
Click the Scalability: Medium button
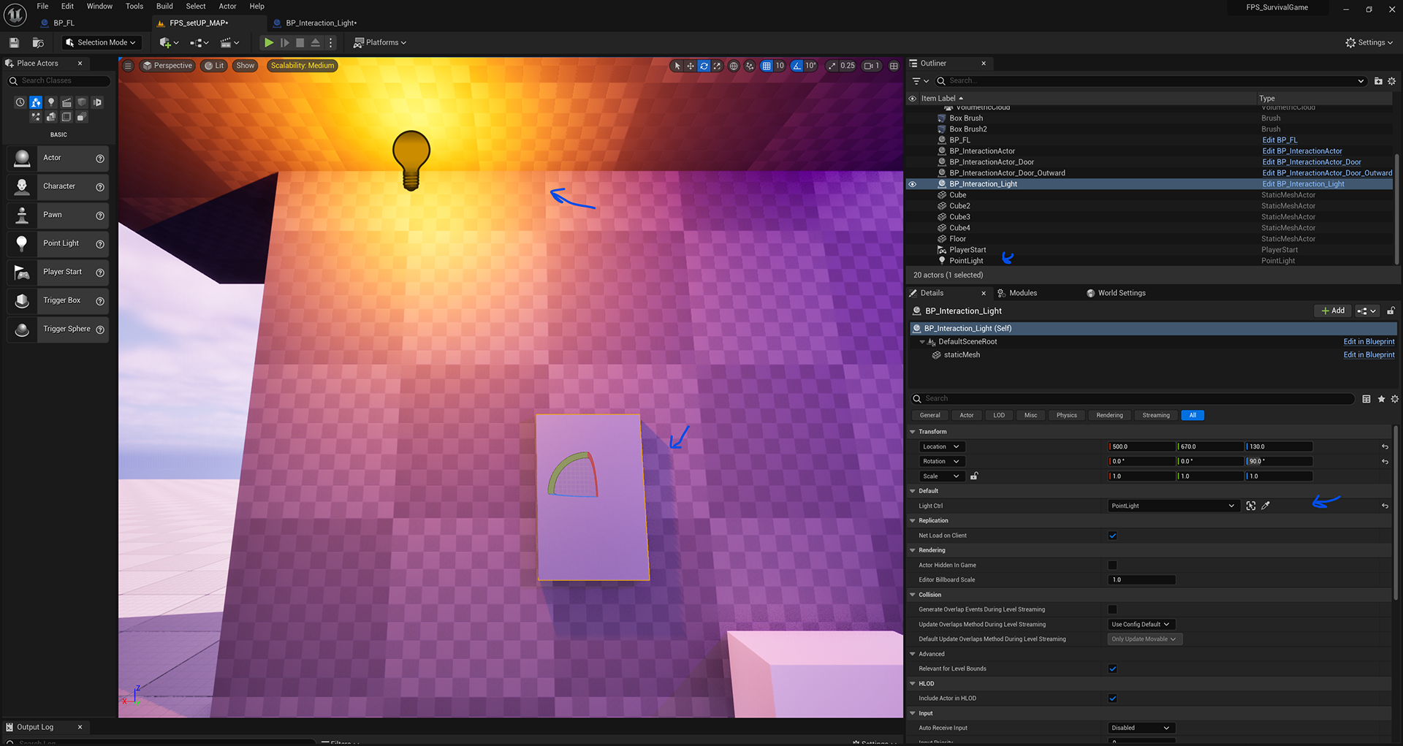point(303,66)
